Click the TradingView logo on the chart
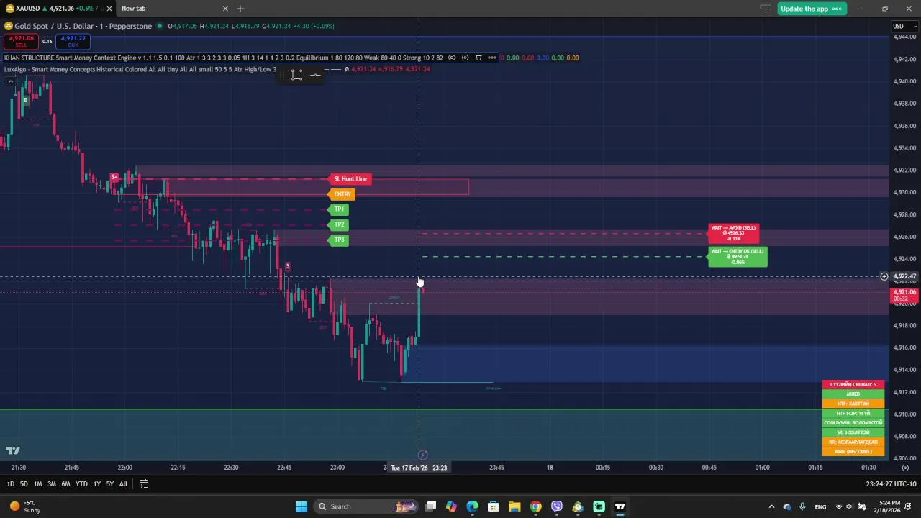This screenshot has width=921, height=518. (12, 451)
